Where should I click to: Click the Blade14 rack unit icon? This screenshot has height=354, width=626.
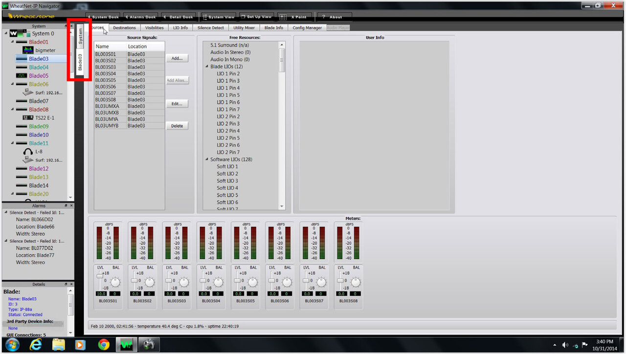(21, 186)
